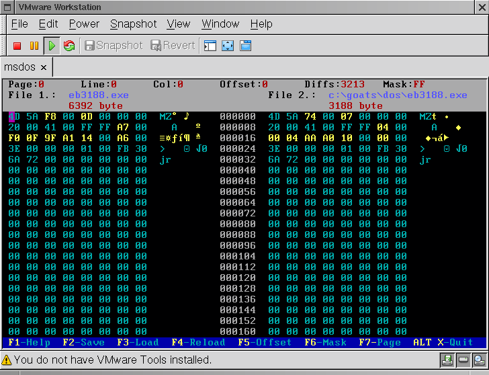This screenshot has height=375, width=489.
Task: Click offset label 000128
Action: point(238,289)
